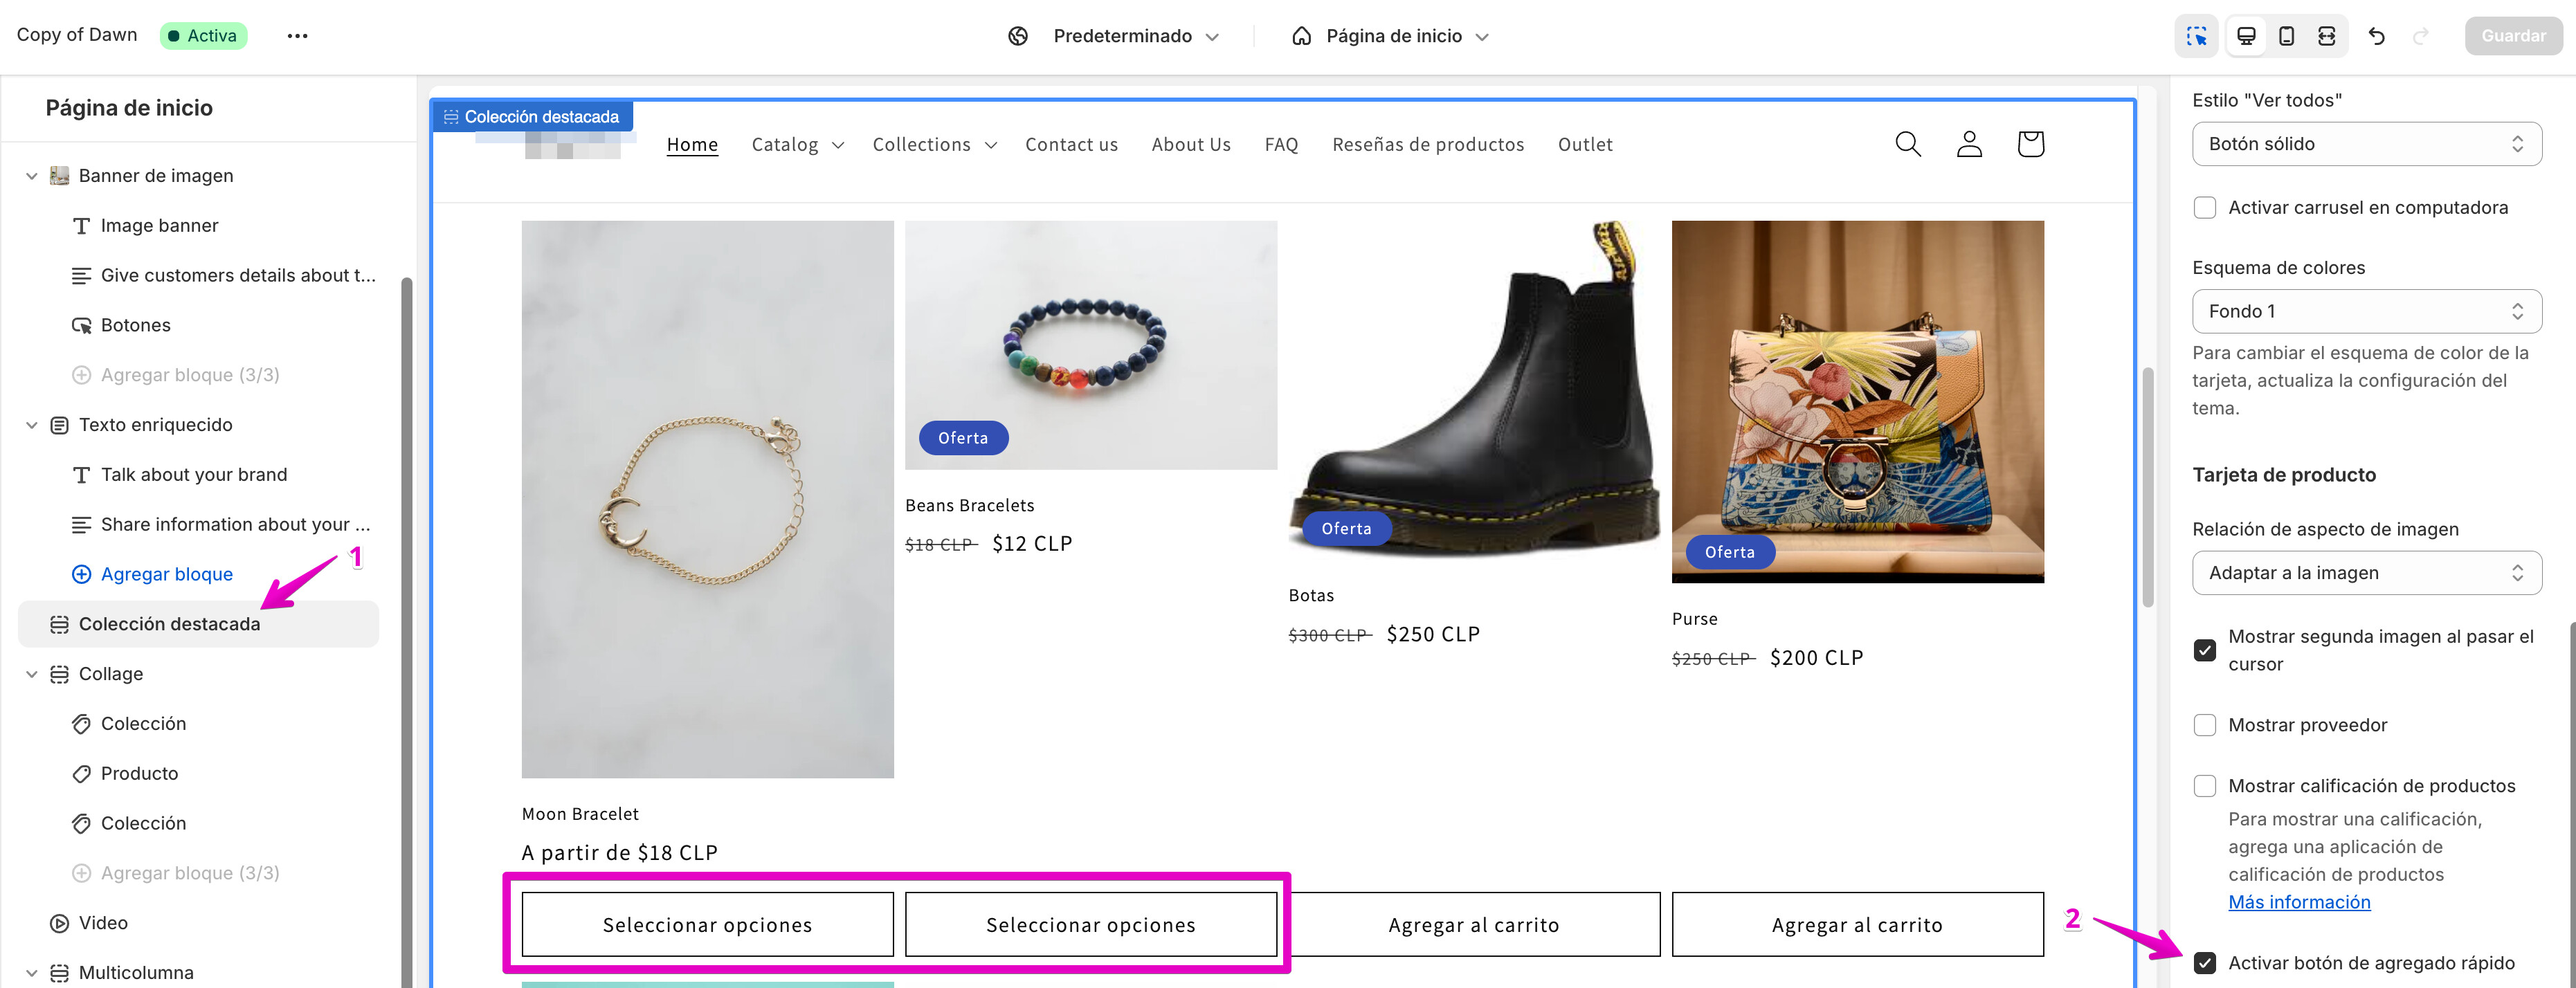Image resolution: width=2576 pixels, height=988 pixels.
Task: Click the Más información link
Action: click(x=2299, y=902)
